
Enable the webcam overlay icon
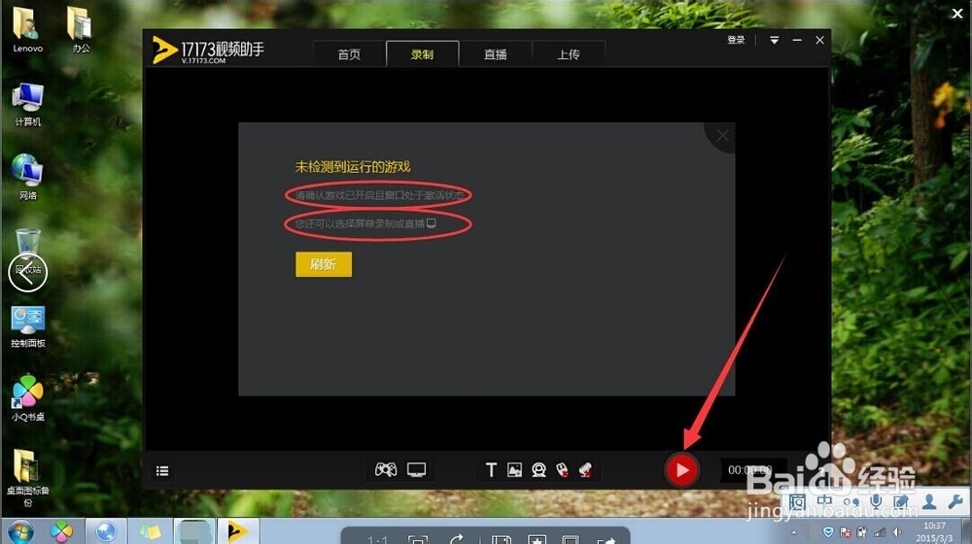pyautogui.click(x=538, y=470)
